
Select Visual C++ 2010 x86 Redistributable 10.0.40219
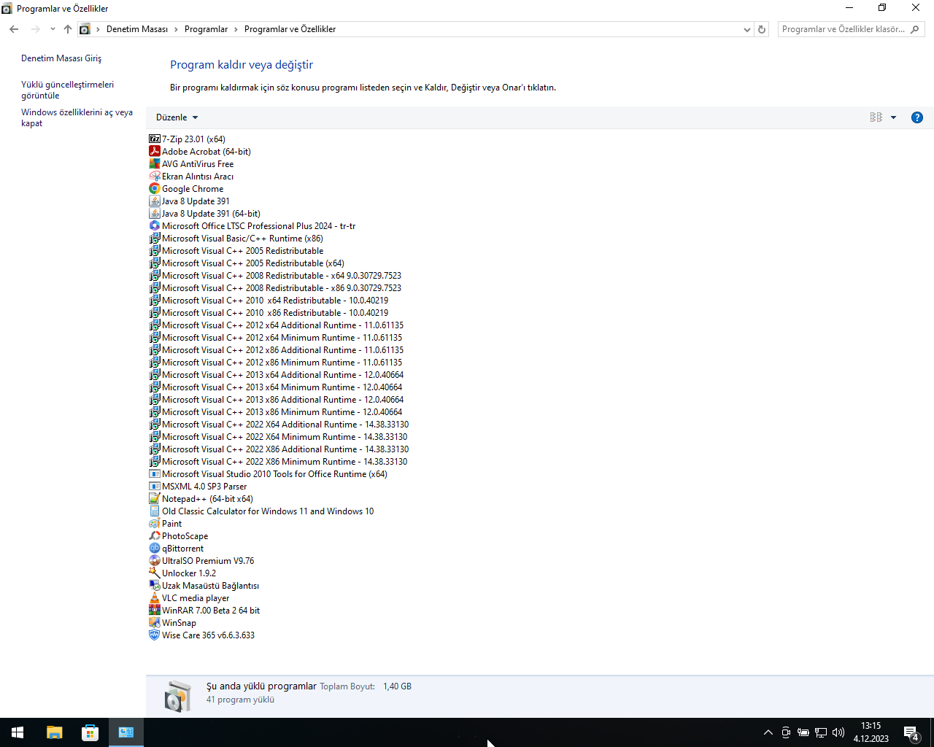pyautogui.click(x=269, y=312)
